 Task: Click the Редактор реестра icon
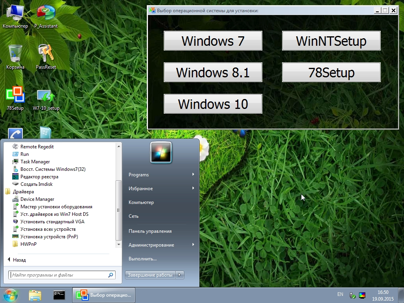(15, 176)
